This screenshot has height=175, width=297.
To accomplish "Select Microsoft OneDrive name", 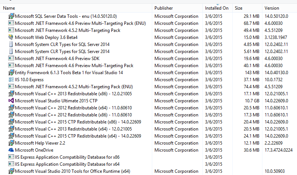I will tap(34, 150).
